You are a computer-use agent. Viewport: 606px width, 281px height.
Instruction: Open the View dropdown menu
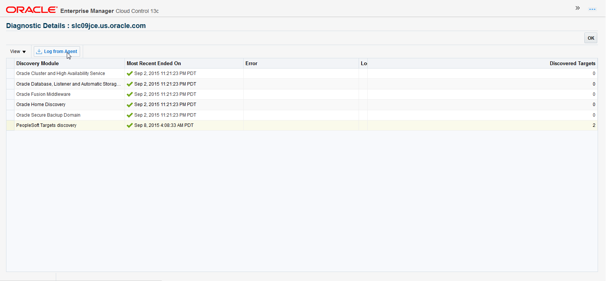pos(18,52)
